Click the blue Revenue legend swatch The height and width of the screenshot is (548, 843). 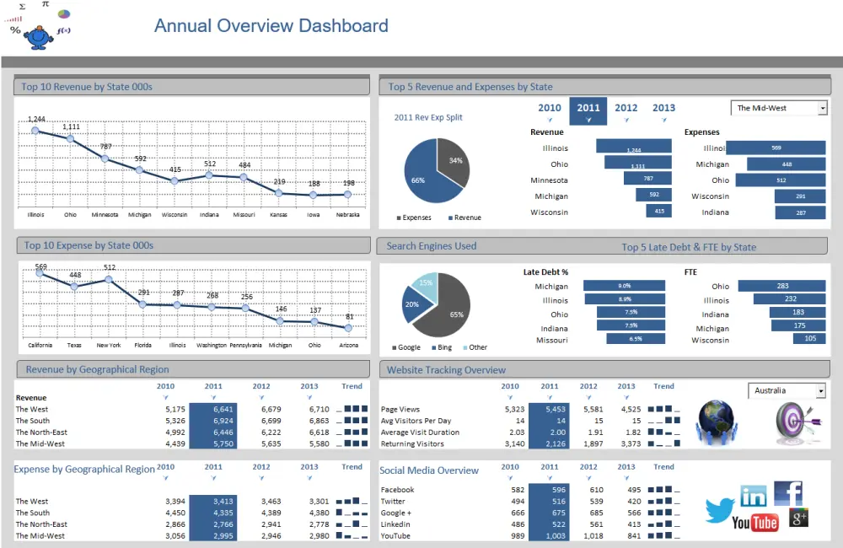coord(450,217)
